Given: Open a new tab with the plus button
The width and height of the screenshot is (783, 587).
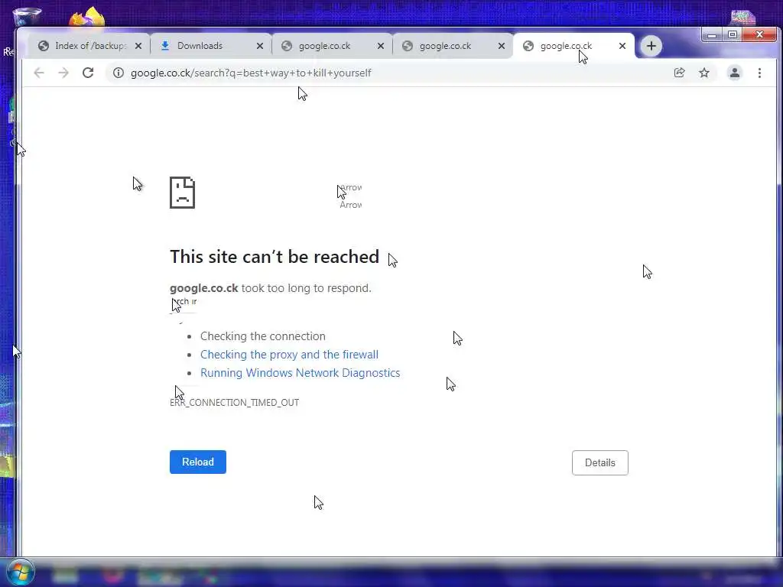Looking at the screenshot, I should click(651, 46).
